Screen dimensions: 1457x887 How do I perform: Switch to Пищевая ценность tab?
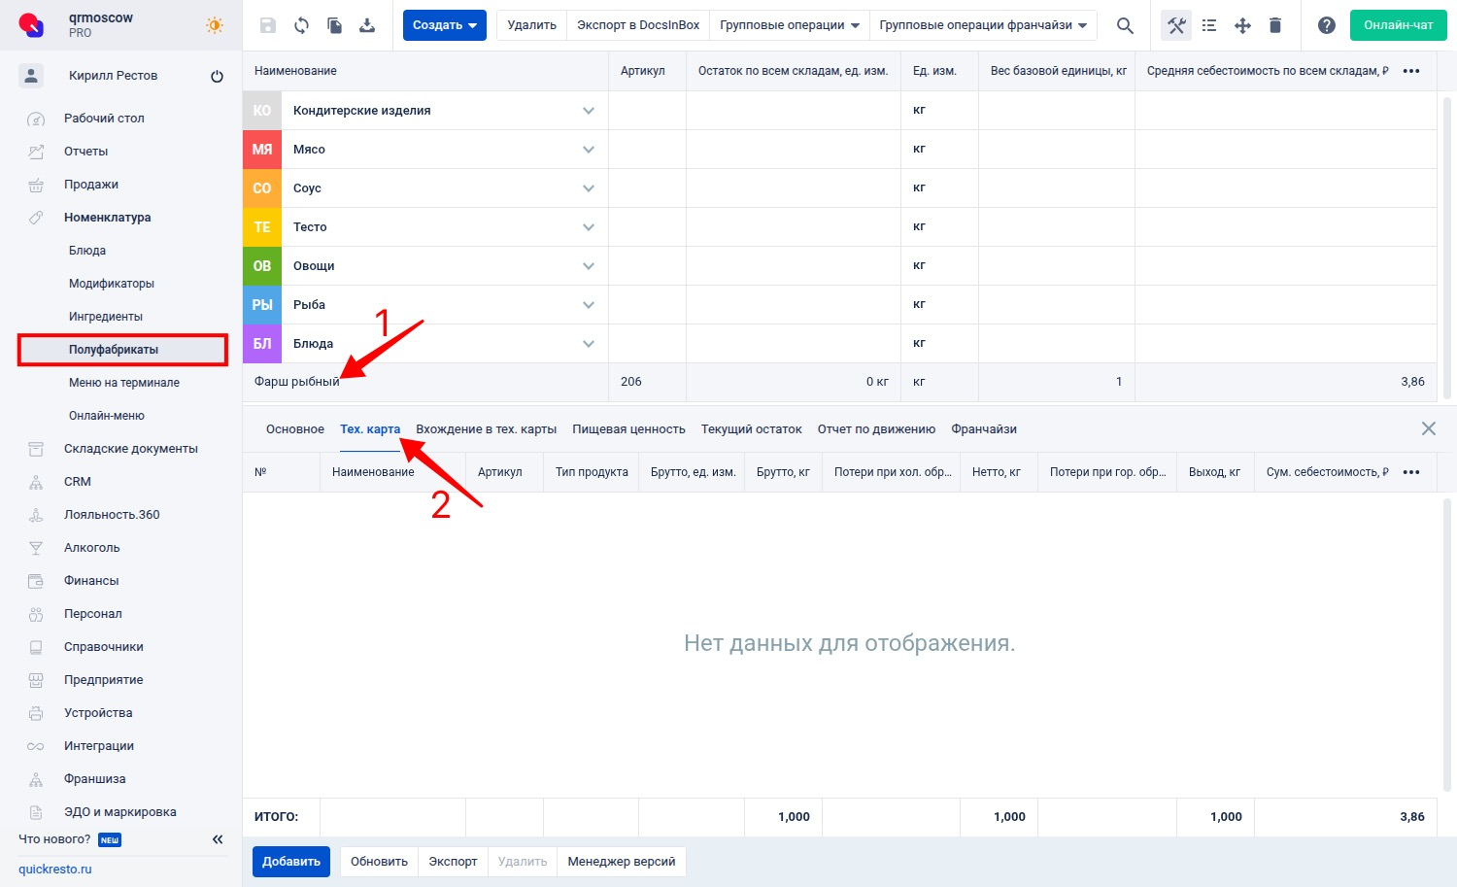click(x=628, y=429)
